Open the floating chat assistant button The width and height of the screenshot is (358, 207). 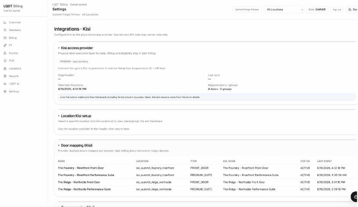click(x=355, y=197)
